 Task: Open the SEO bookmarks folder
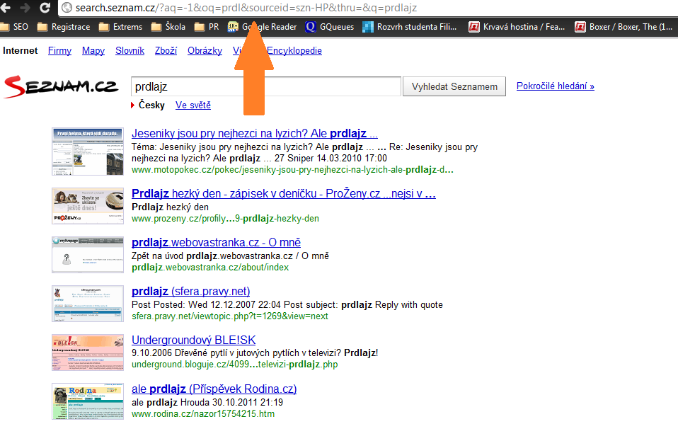point(14,27)
